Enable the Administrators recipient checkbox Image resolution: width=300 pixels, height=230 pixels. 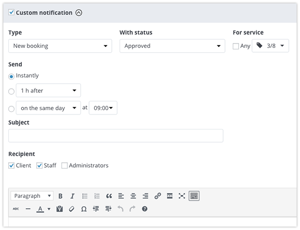64,165
